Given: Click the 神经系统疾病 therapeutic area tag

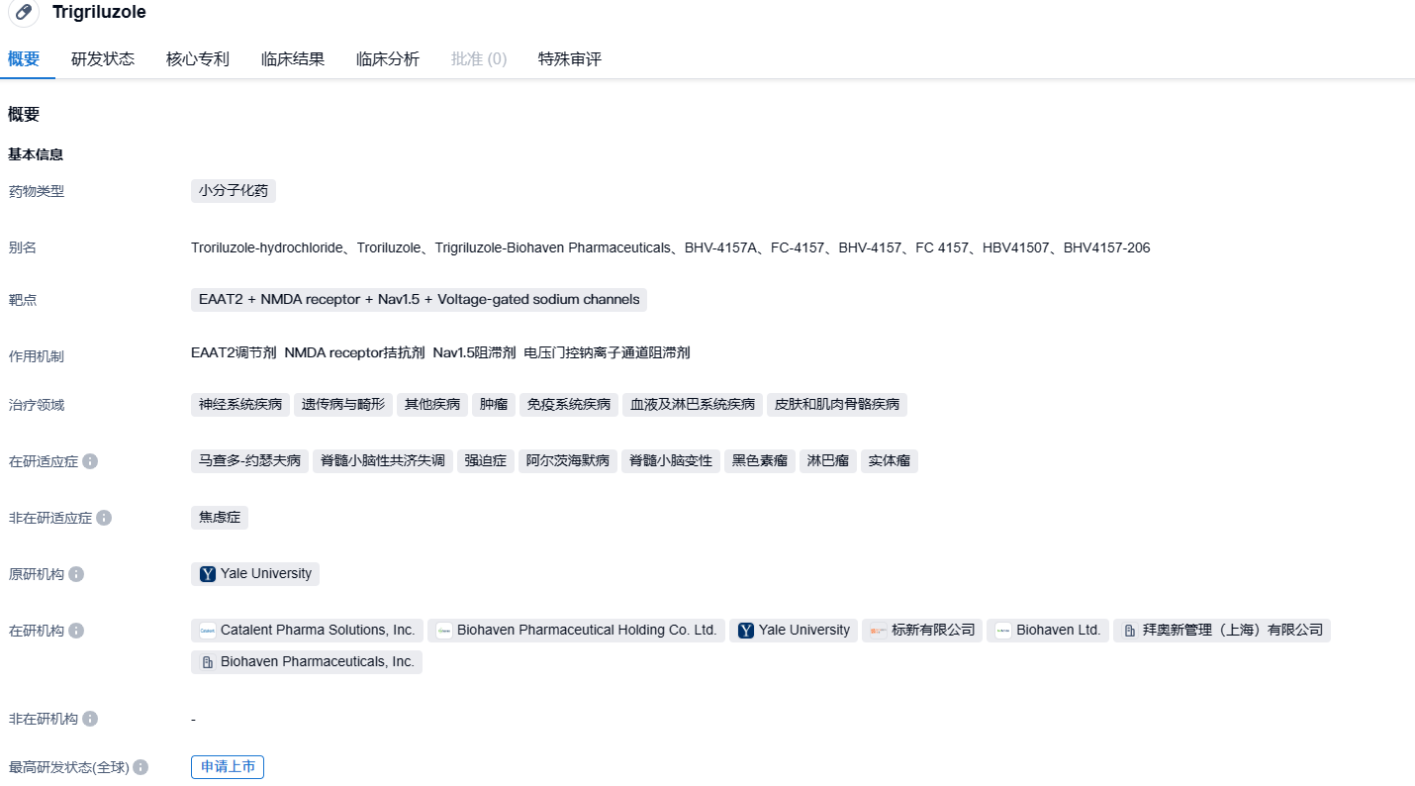Looking at the screenshot, I should [x=240, y=405].
